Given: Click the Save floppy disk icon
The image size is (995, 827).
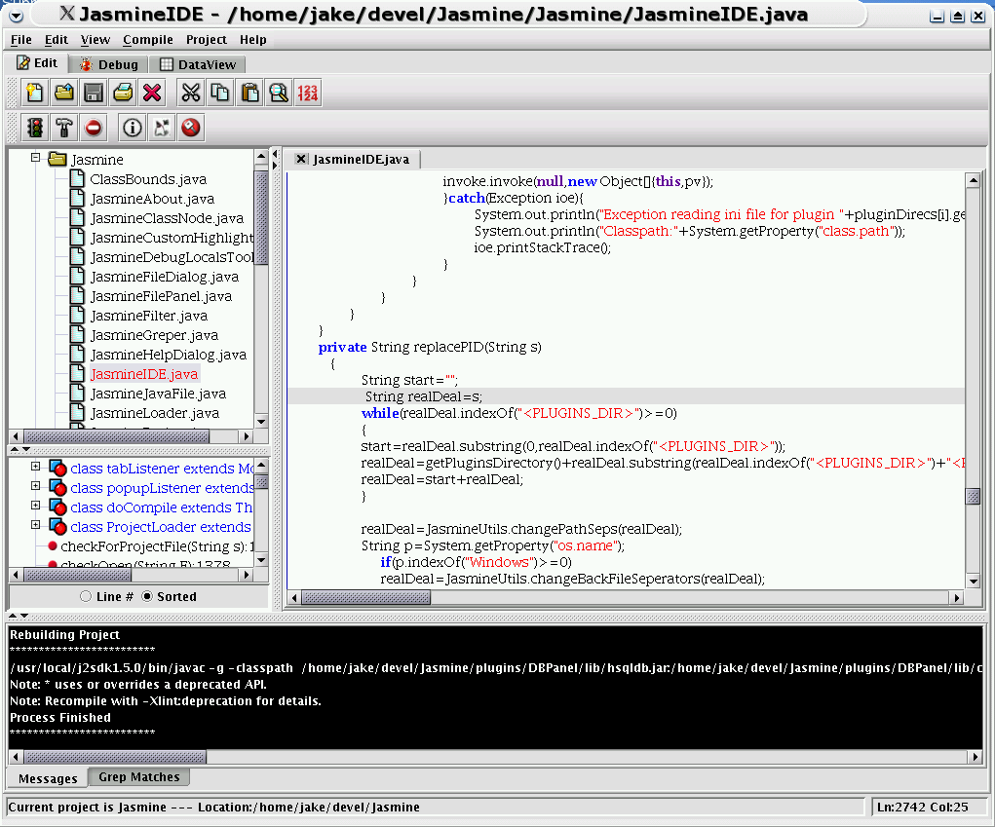Looking at the screenshot, I should pyautogui.click(x=94, y=93).
